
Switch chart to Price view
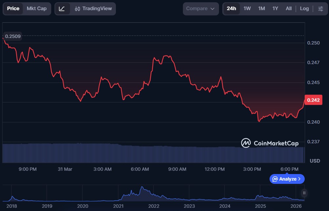click(13, 9)
